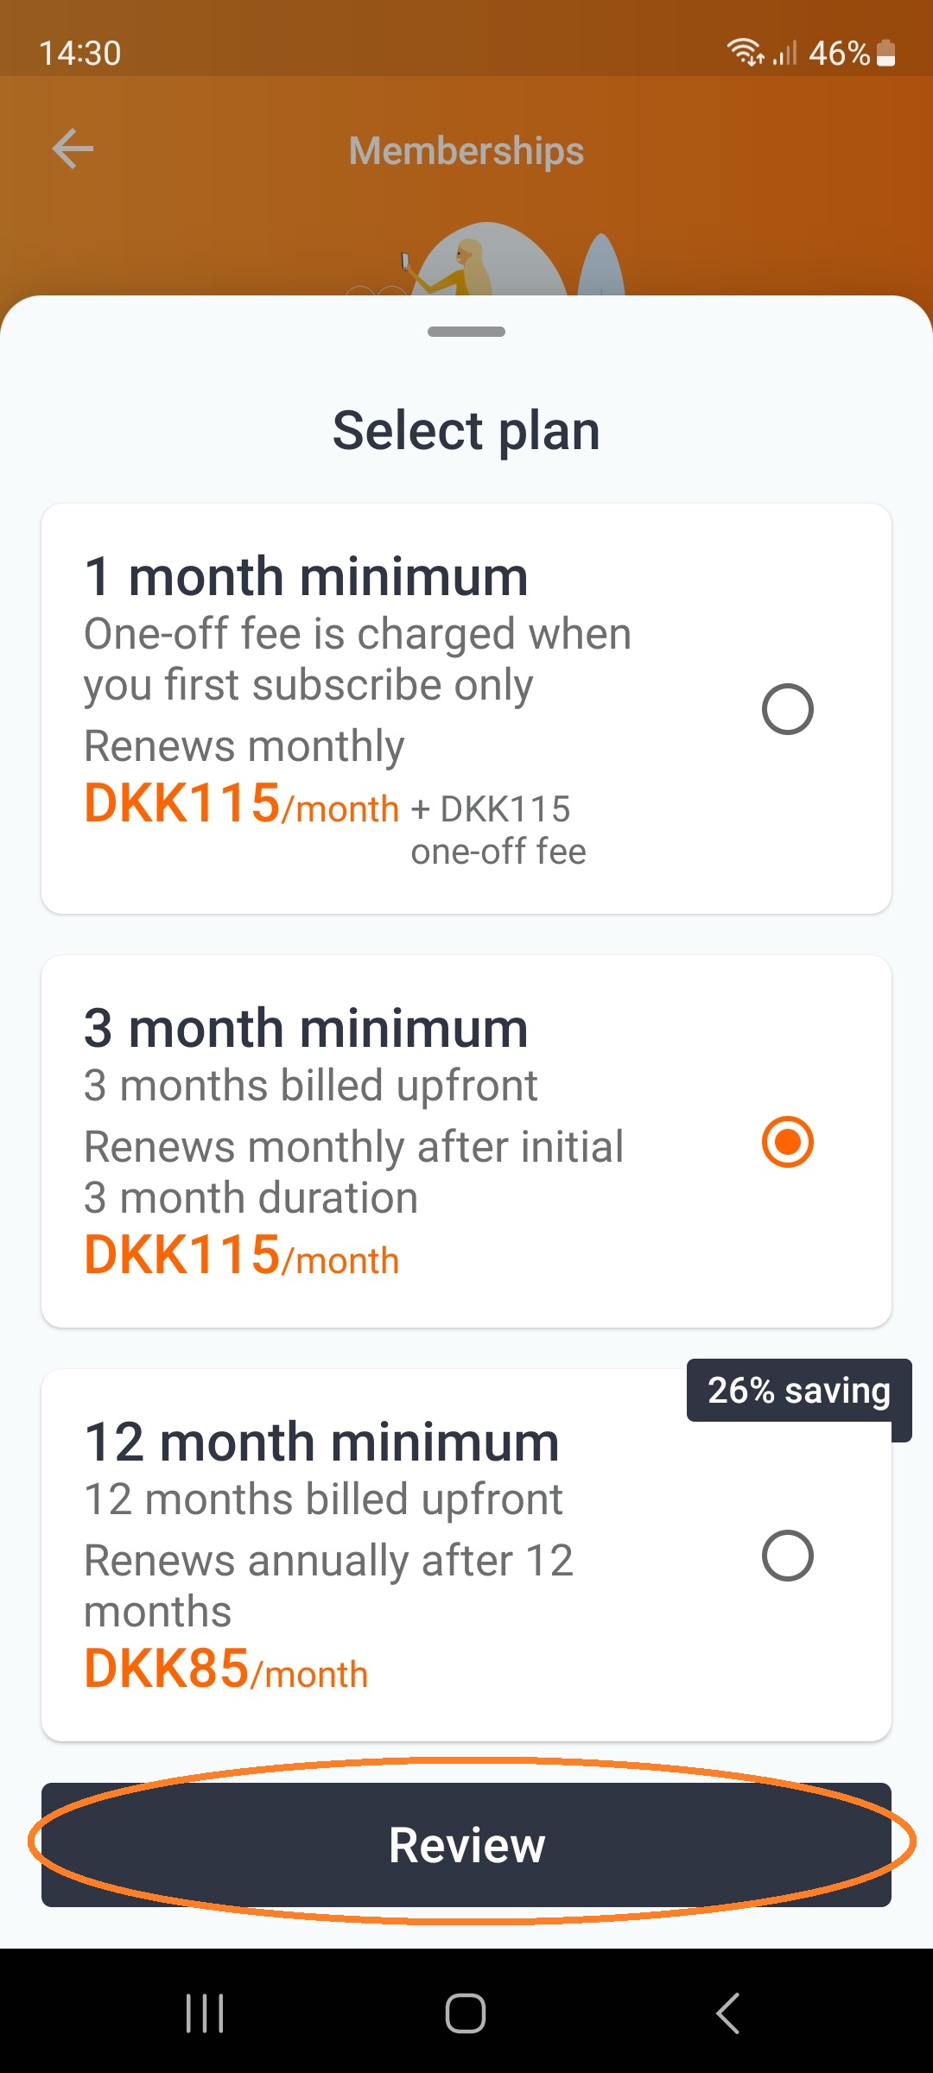Viewport: 933px width, 2073px height.
Task: Select the 3 month minimum radio button
Action: [787, 1142]
